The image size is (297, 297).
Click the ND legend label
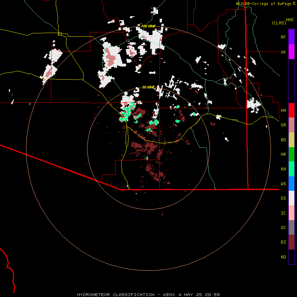pos(283,257)
